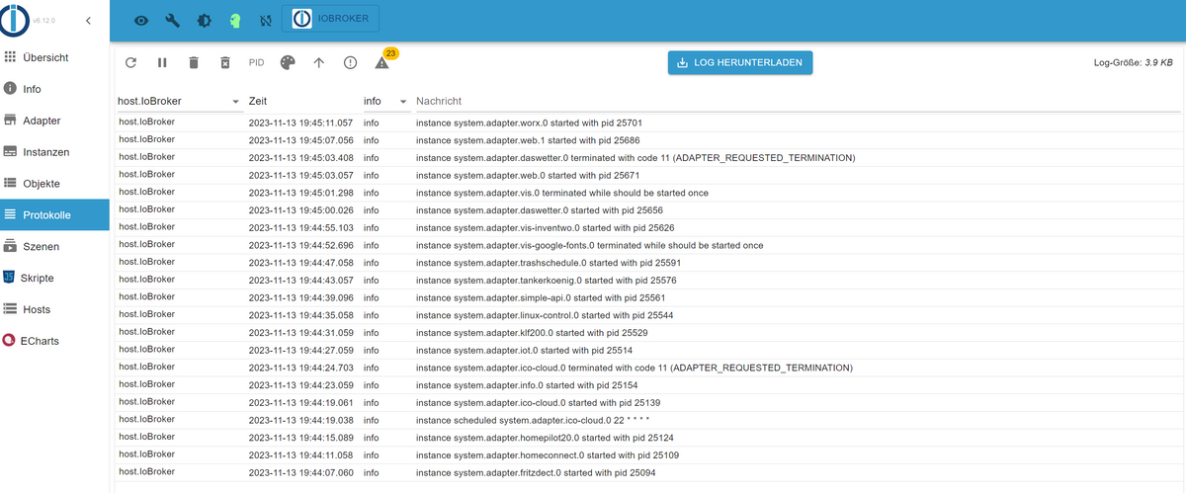Click tankerkoenig.0 started pid 25576 message
The image size is (1186, 493).
(x=547, y=281)
